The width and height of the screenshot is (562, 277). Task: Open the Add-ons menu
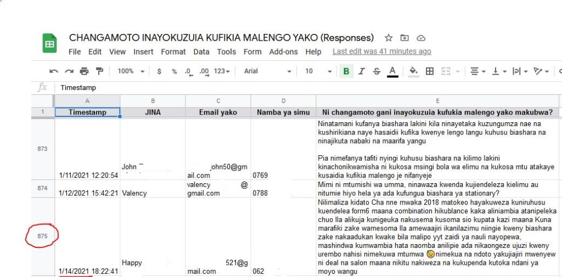point(283,52)
